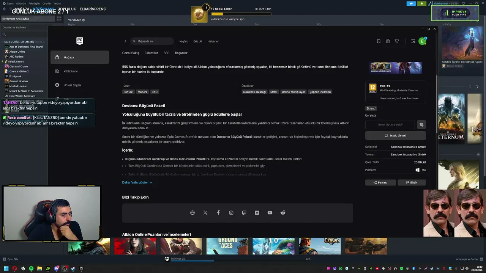Switch to the SSS tab
The image size is (486, 273).
(166, 53)
